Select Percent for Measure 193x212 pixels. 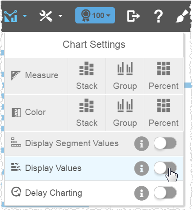(x=164, y=76)
